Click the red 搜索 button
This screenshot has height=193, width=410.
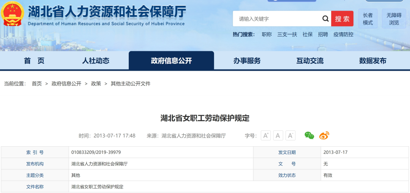[x=342, y=19]
